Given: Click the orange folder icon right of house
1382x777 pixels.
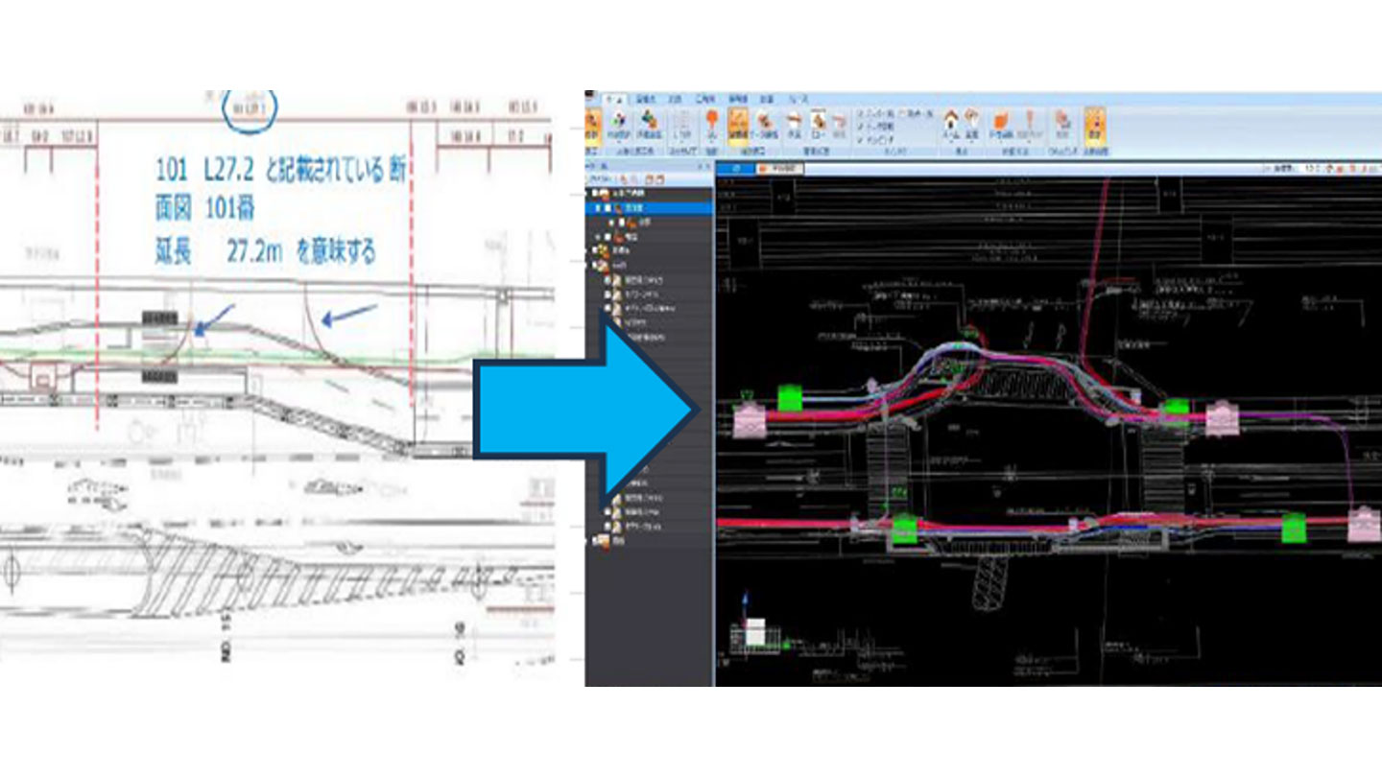Looking at the screenshot, I should click(1001, 120).
